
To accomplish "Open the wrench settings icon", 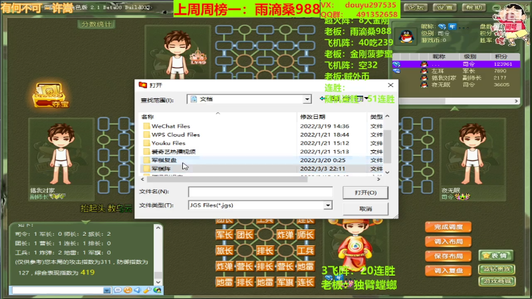I will 147,290.
